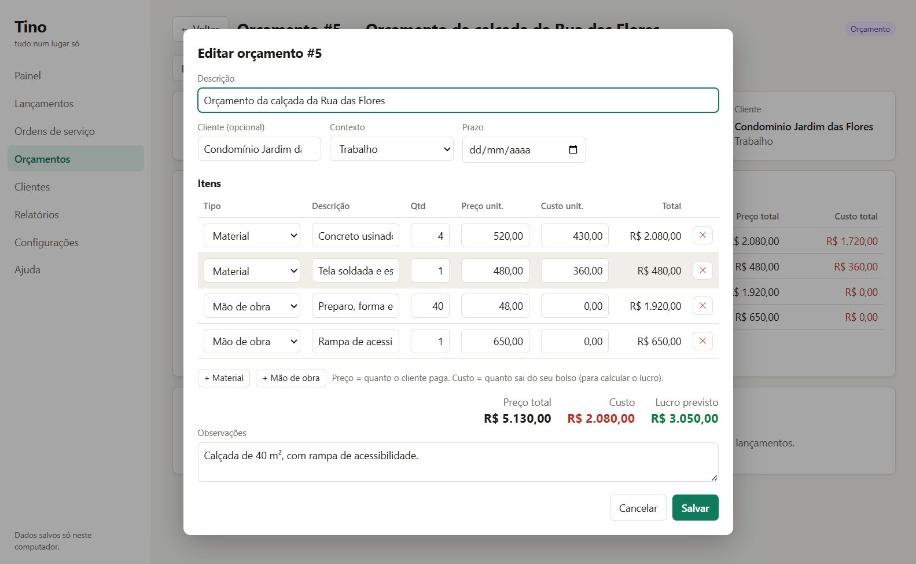This screenshot has width=916, height=564.
Task: Click the Observações text area
Action: pyautogui.click(x=458, y=462)
